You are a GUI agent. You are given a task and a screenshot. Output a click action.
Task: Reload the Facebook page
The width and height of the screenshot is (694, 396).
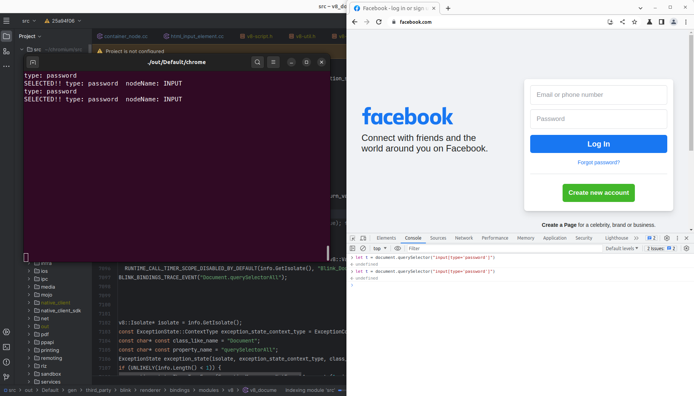pos(379,22)
